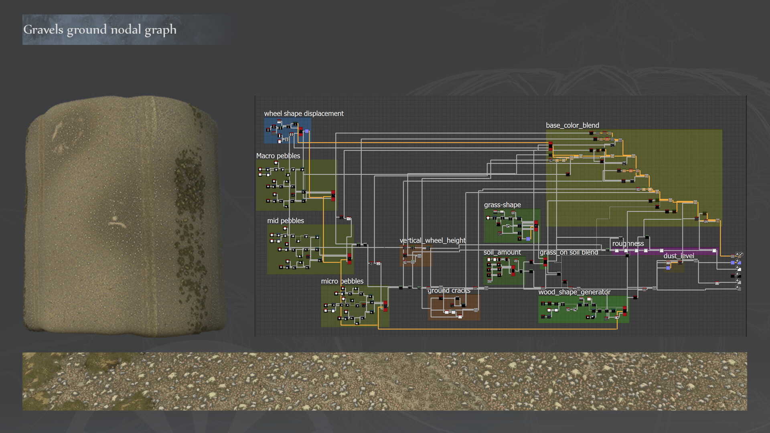The height and width of the screenshot is (433, 770).
Task: Click the micro pebbles frame label
Action: point(342,281)
